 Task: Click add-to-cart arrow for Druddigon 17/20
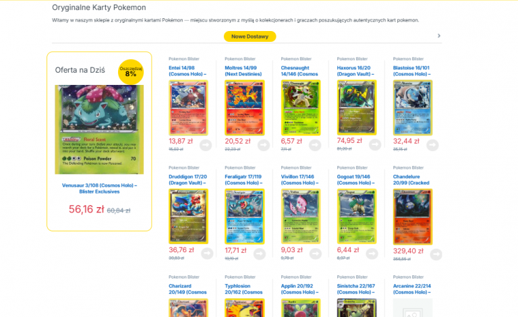[x=207, y=254]
